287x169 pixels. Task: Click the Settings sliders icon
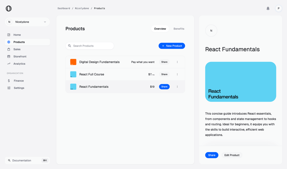click(x=9, y=88)
